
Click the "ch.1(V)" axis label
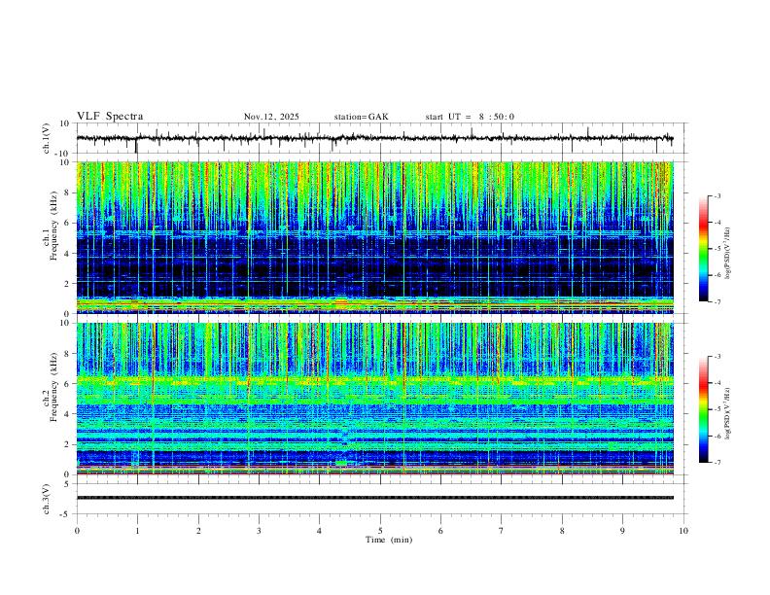point(47,138)
